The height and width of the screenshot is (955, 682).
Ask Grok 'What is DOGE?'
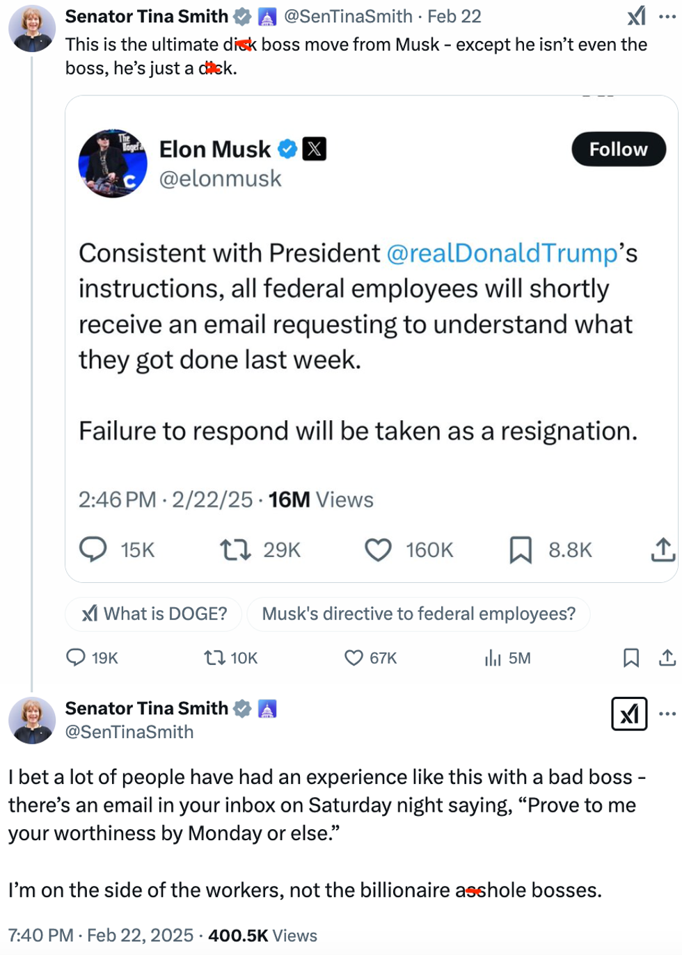pos(153,613)
